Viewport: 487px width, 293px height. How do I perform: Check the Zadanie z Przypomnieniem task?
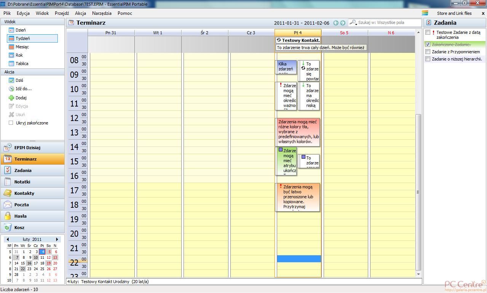click(428, 52)
